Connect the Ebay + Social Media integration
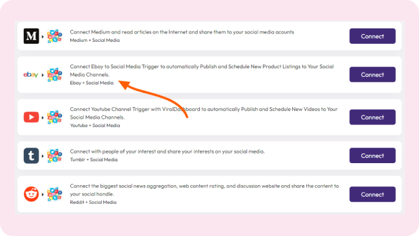This screenshot has width=419, height=236. pyautogui.click(x=372, y=75)
